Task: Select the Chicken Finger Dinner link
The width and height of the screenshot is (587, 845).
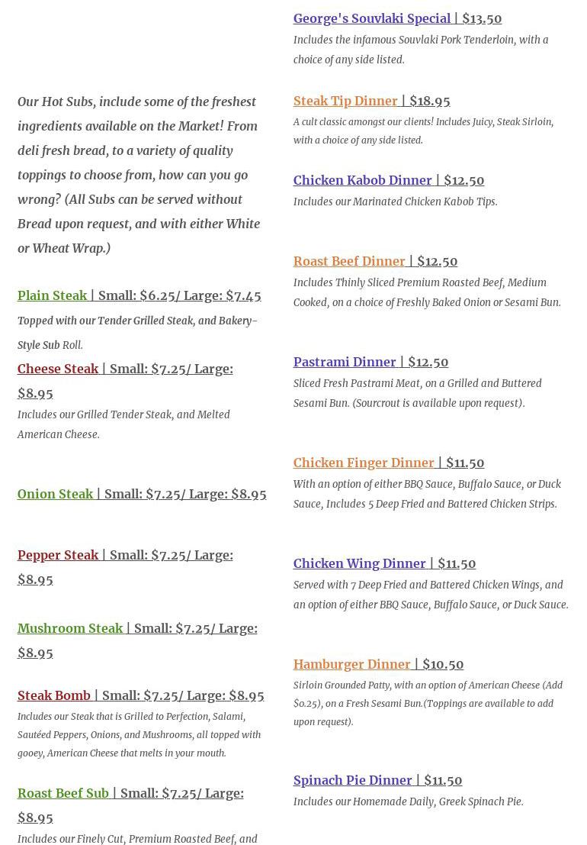Action: pos(364,463)
